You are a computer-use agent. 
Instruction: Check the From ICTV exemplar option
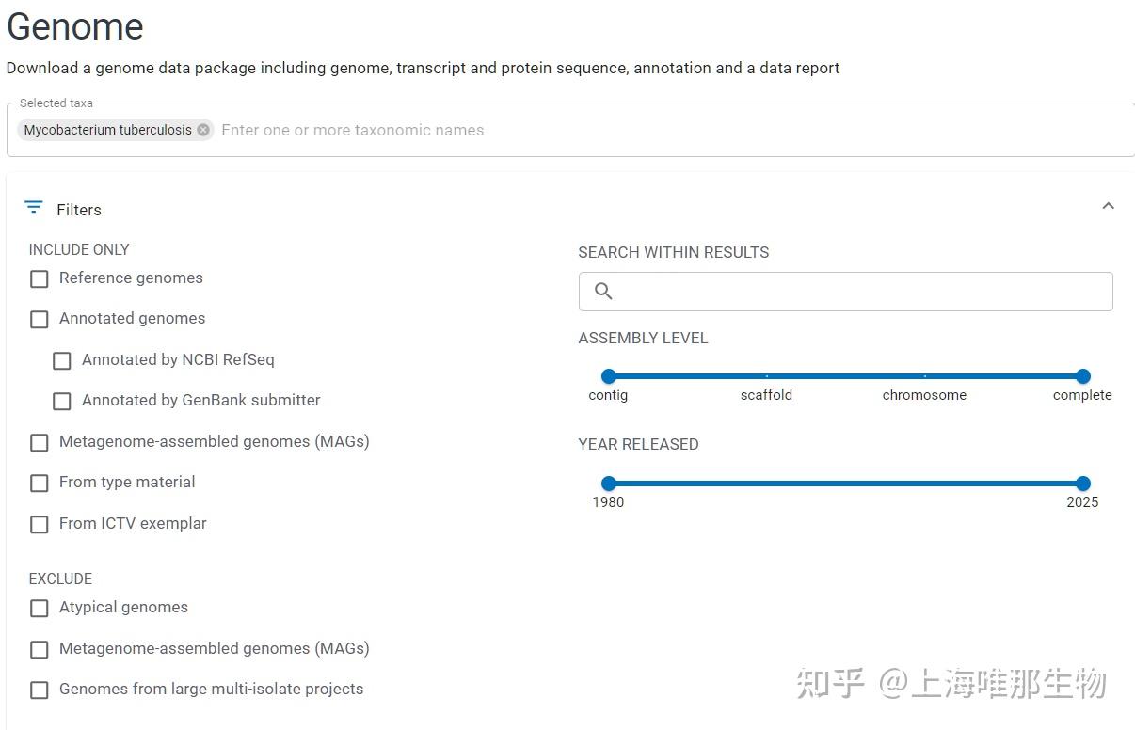[x=39, y=524]
